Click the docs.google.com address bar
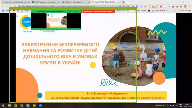This screenshot has width=192, height=108. coord(69,6)
